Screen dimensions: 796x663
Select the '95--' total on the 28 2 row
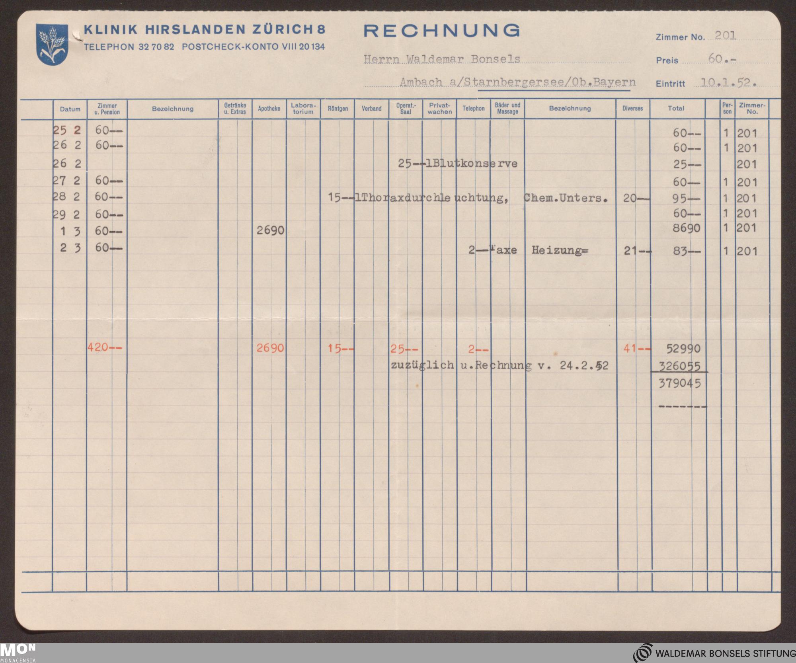[x=687, y=199]
